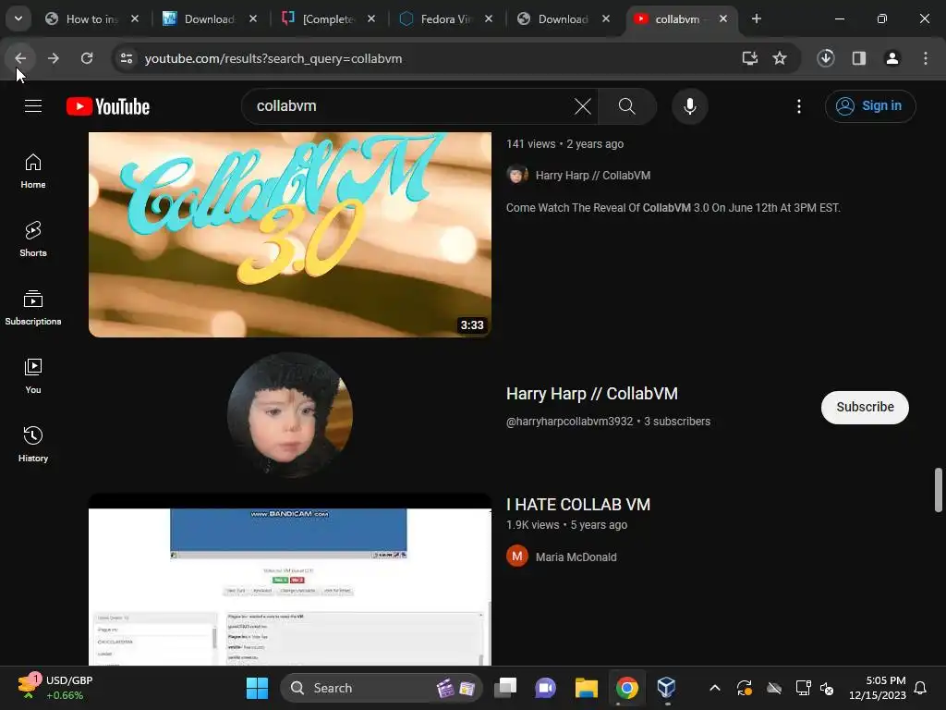Expand the tab search dropdown
946x710 pixels.
(x=18, y=18)
